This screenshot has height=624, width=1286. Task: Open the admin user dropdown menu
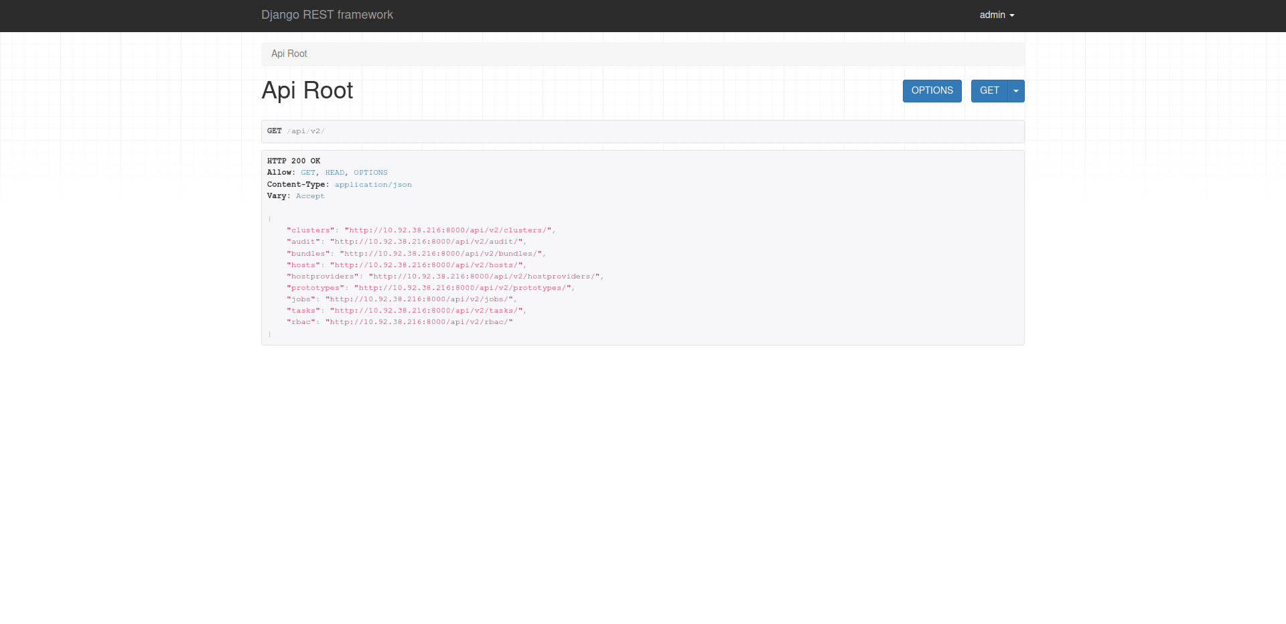(997, 15)
